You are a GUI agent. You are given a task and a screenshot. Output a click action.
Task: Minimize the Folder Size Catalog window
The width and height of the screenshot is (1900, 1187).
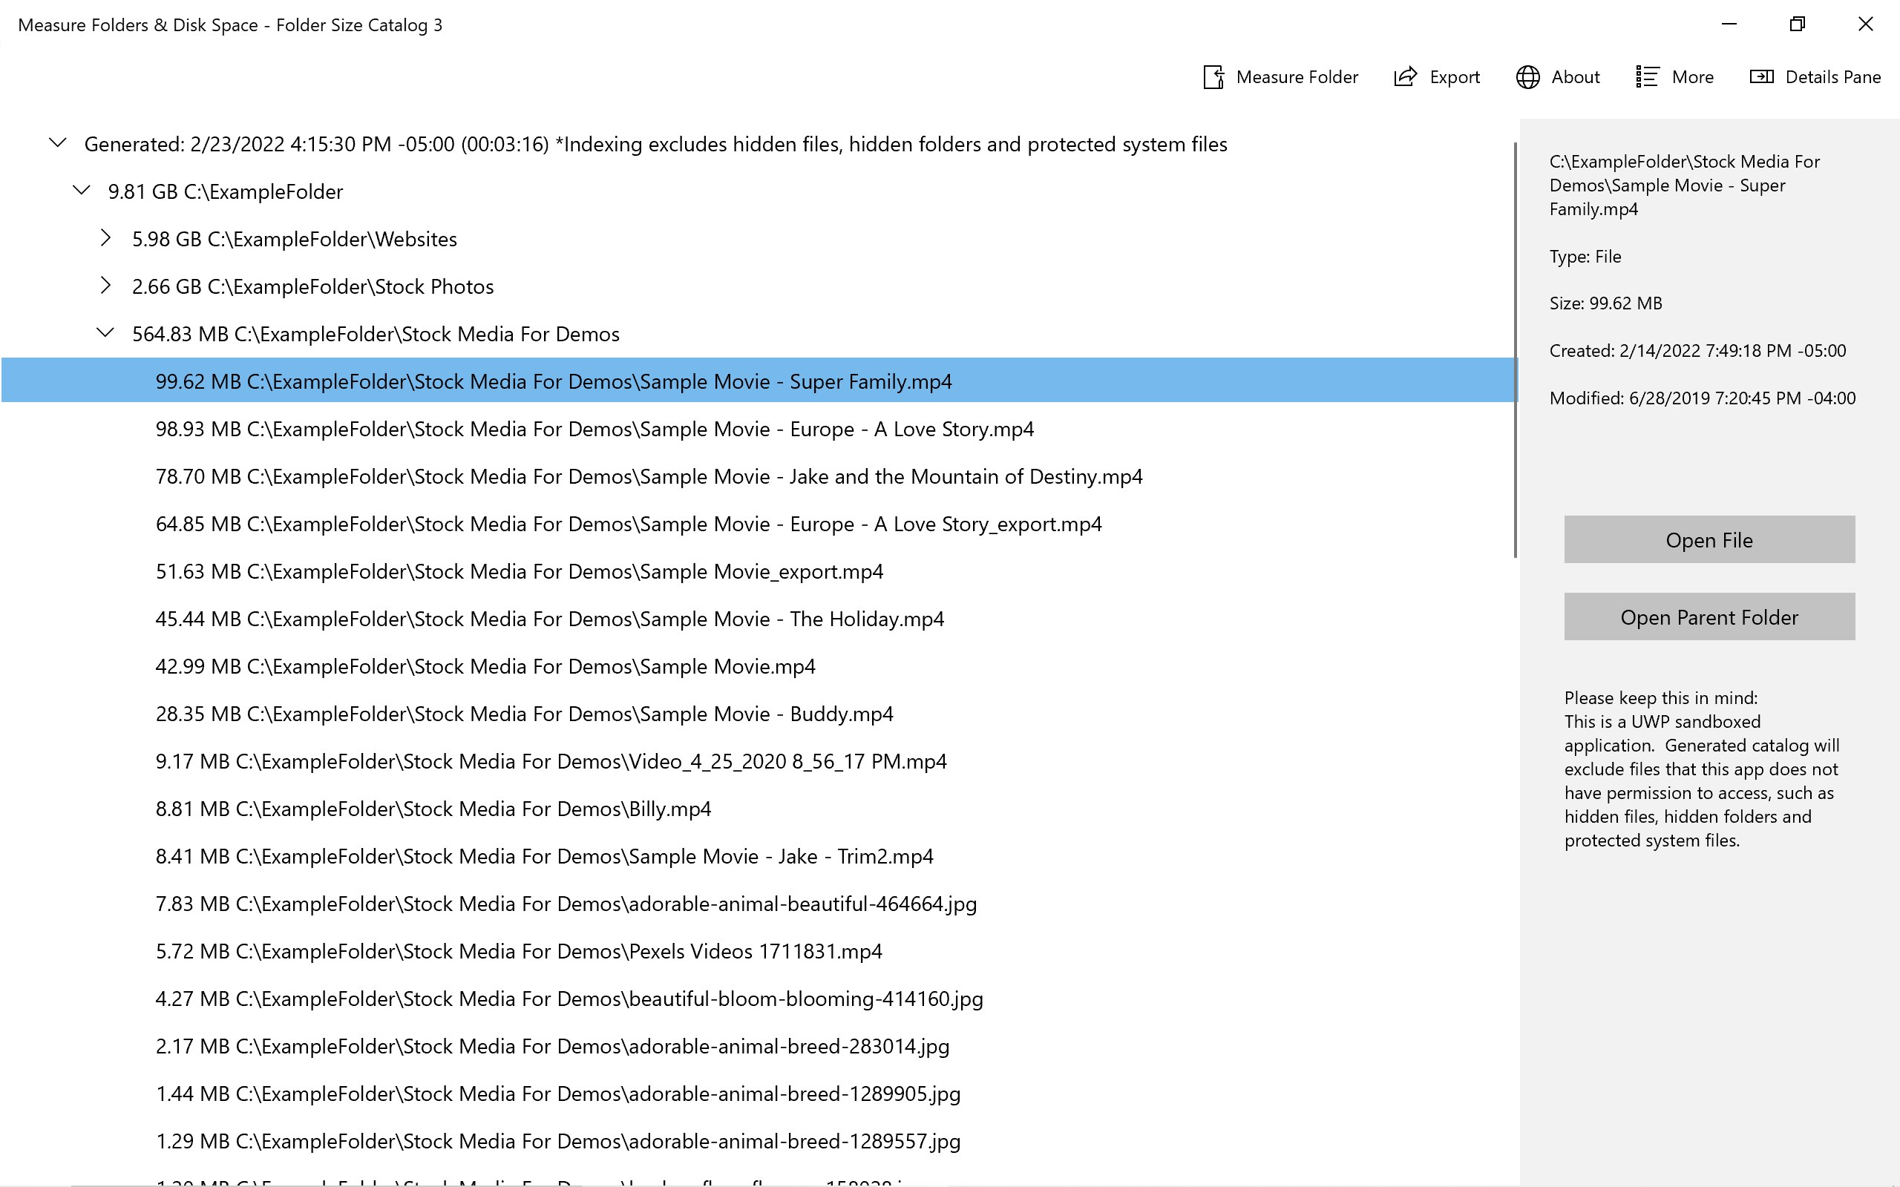[1729, 24]
